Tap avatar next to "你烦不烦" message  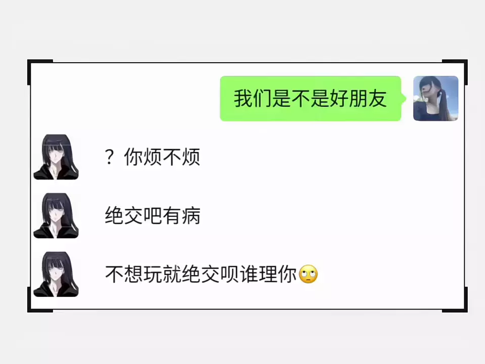coord(56,157)
